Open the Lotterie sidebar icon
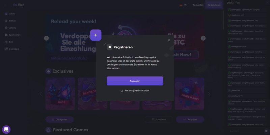This screenshot has height=135, width=270. click(x=6, y=28)
